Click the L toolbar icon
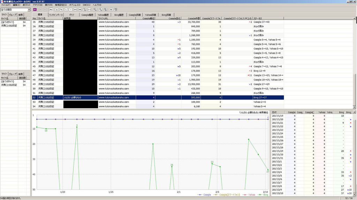This screenshot has height=200, width=357. (66, 9)
